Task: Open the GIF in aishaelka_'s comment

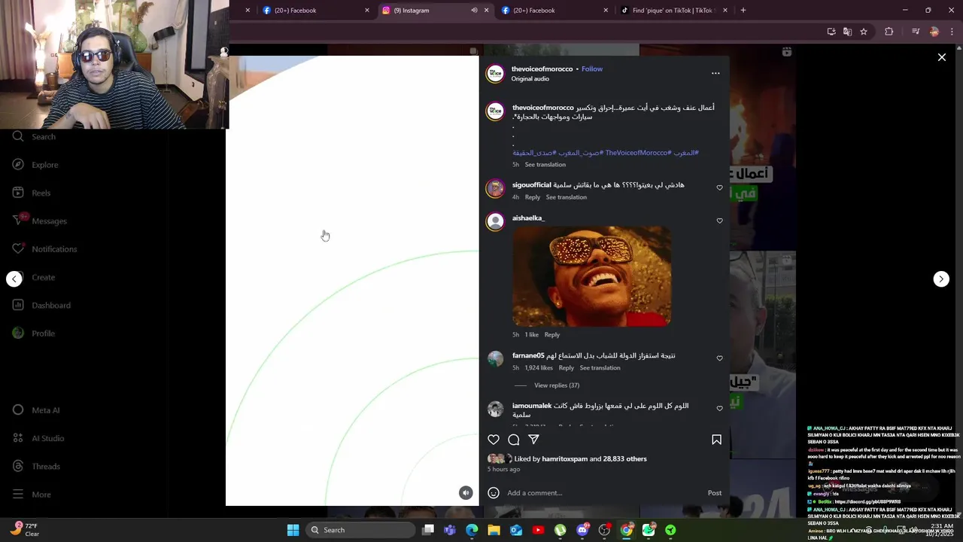Action: point(591,276)
